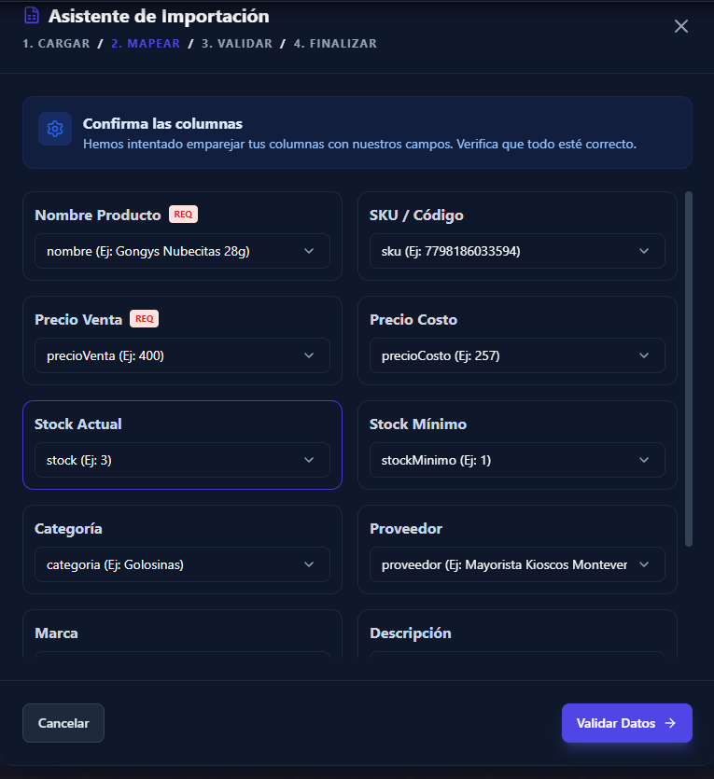Viewport: 714px width, 779px height.
Task: Click the gear icon beside Confirma las columnas
Action: tap(55, 129)
